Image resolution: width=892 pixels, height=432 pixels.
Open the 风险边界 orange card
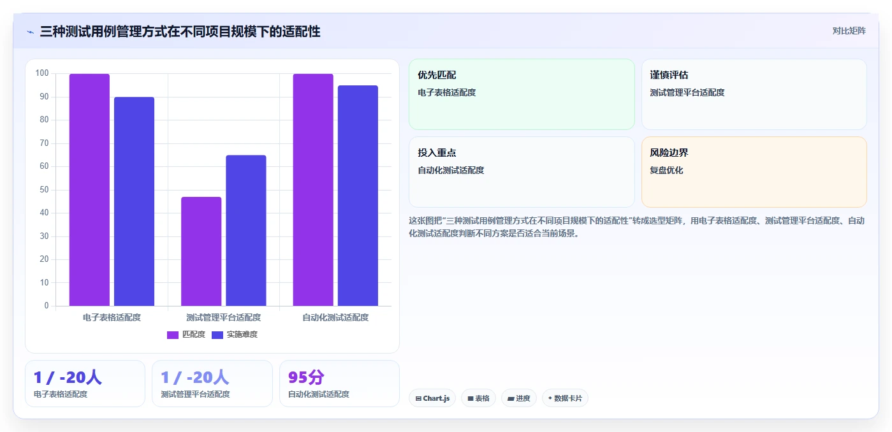coord(754,172)
